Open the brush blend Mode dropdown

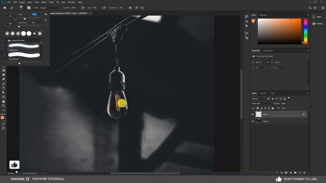point(50,8)
